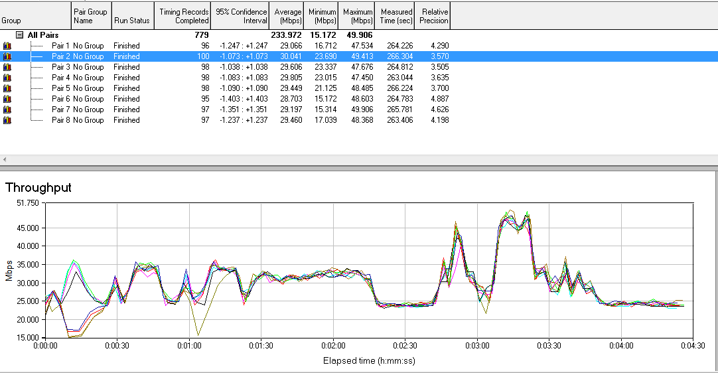Sort by Pair Group Name column header
Screen dimensions: 718x373
pyautogui.click(x=91, y=16)
